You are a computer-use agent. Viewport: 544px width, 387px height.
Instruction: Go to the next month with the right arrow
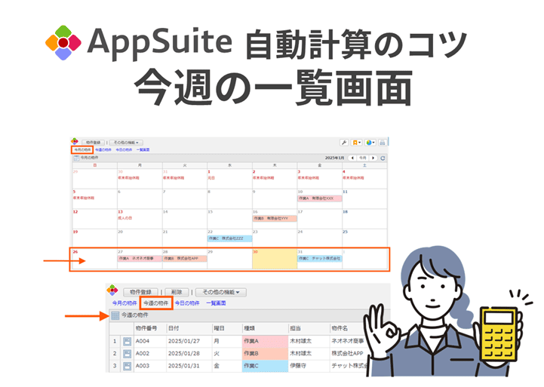pos(373,158)
